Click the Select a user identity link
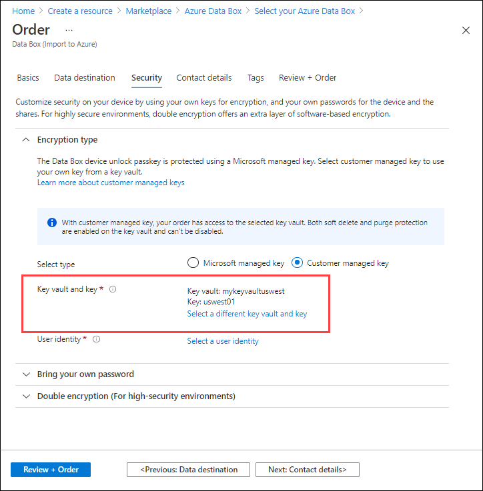This screenshot has height=491, width=483. 223,341
